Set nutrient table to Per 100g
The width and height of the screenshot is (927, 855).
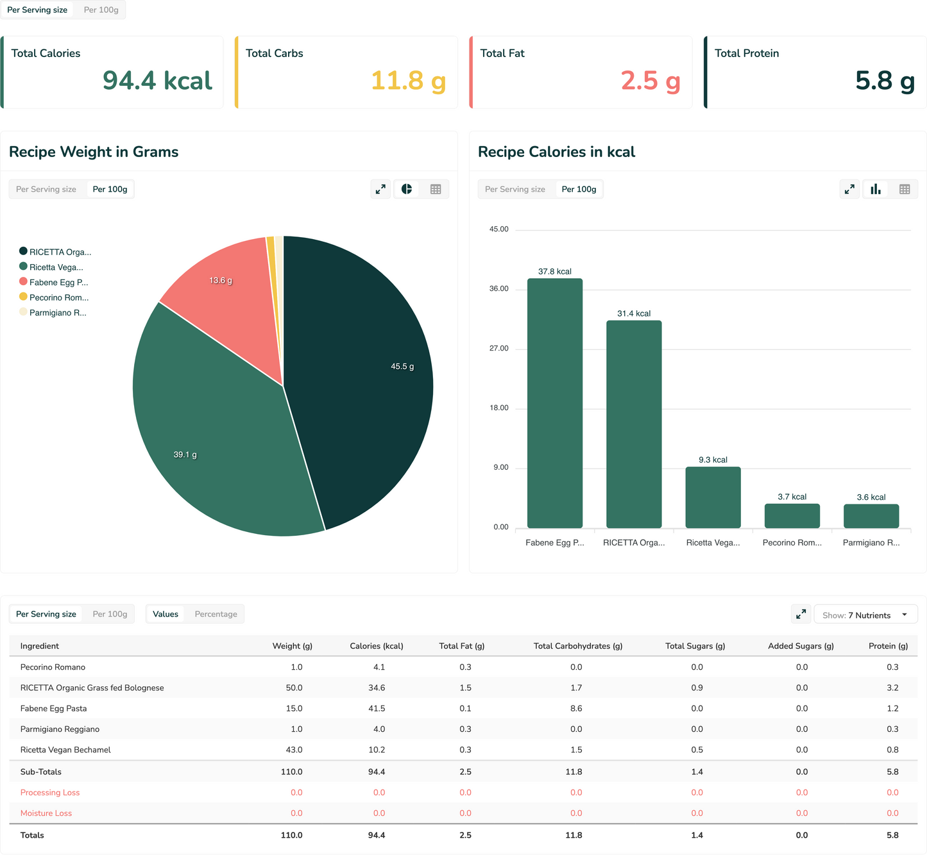110,614
